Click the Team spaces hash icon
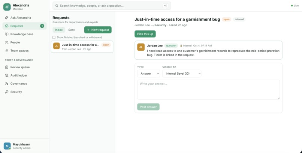Viewport: 302px width, 153px height. tap(7, 51)
